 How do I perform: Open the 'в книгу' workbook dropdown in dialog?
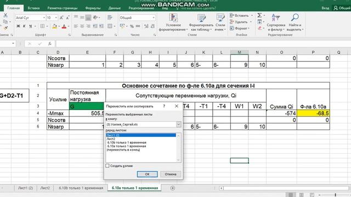point(178,124)
